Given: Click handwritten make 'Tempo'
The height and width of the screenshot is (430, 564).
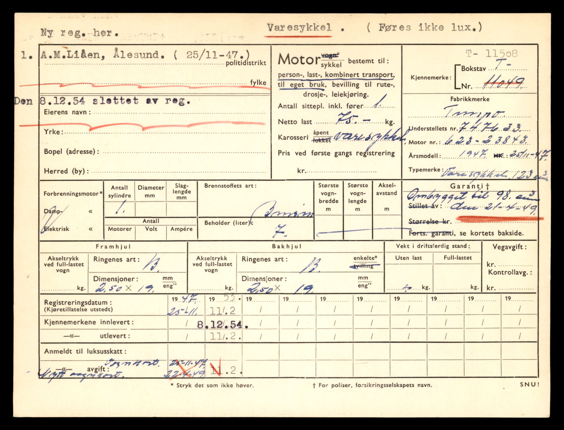Looking at the screenshot, I should [474, 112].
